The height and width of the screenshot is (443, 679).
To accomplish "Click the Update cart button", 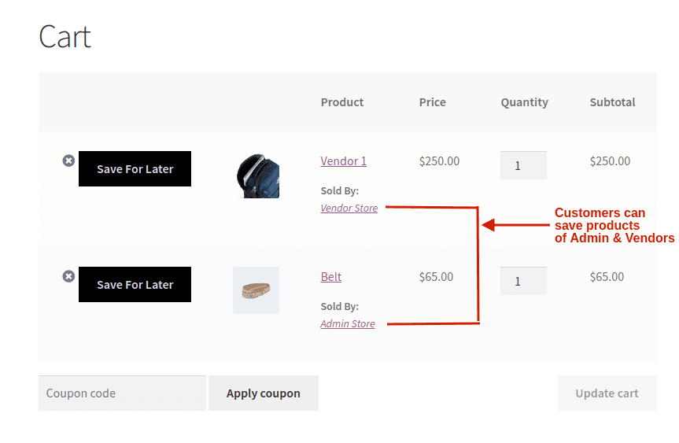I will pos(607,393).
